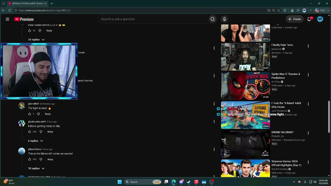Close the Return To Minecraft tab
Image resolution: width=331 pixels, height=186 pixels.
[46, 3]
